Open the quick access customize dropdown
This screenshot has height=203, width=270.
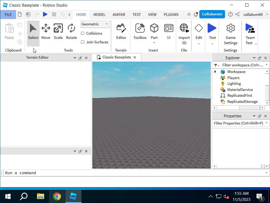(69, 15)
